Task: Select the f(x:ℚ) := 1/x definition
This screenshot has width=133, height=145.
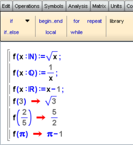Action: pos(35,73)
